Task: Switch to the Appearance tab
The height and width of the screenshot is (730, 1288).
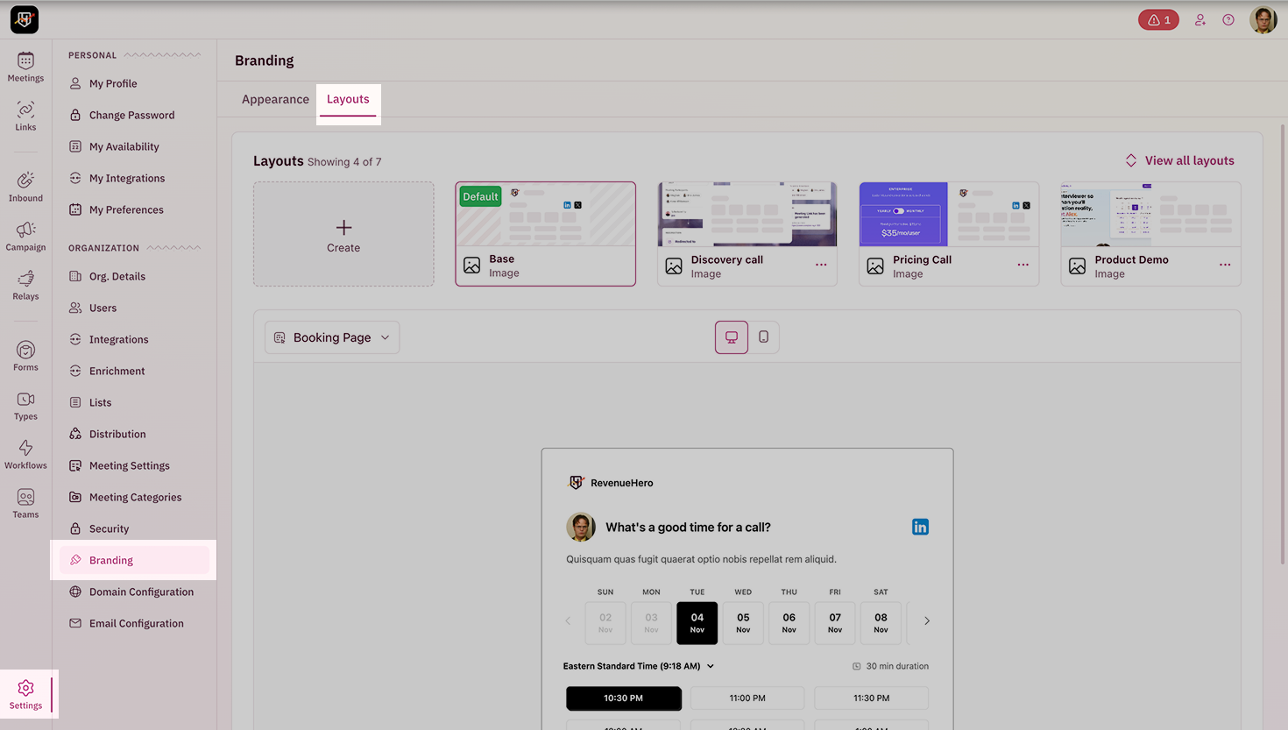Action: tap(275, 99)
